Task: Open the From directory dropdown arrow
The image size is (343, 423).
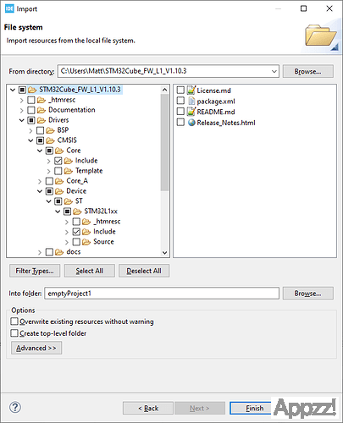Action: pyautogui.click(x=274, y=71)
